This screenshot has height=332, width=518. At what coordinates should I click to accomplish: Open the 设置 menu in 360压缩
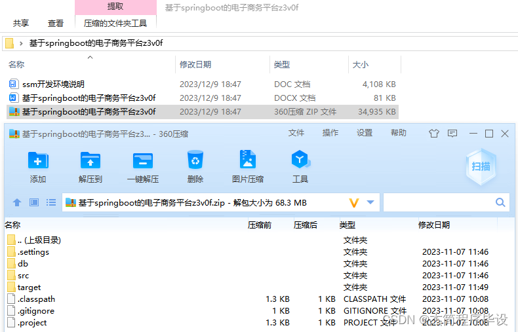click(x=365, y=133)
